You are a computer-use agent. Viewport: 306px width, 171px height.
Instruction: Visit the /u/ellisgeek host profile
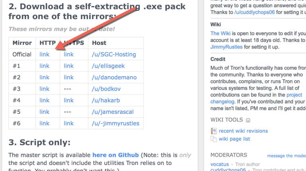click(108, 66)
